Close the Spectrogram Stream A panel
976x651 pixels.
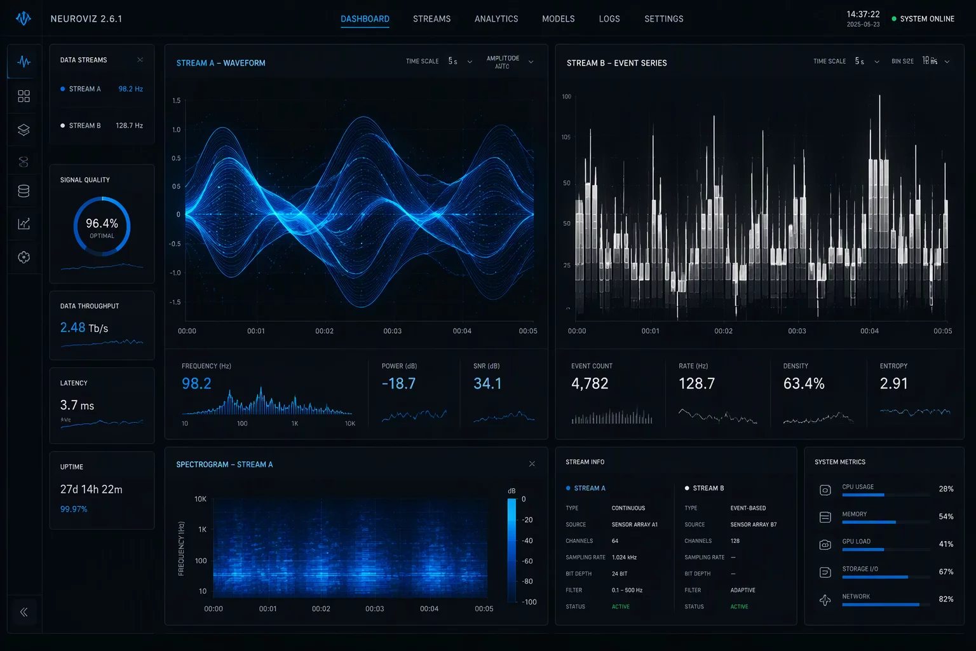[532, 464]
